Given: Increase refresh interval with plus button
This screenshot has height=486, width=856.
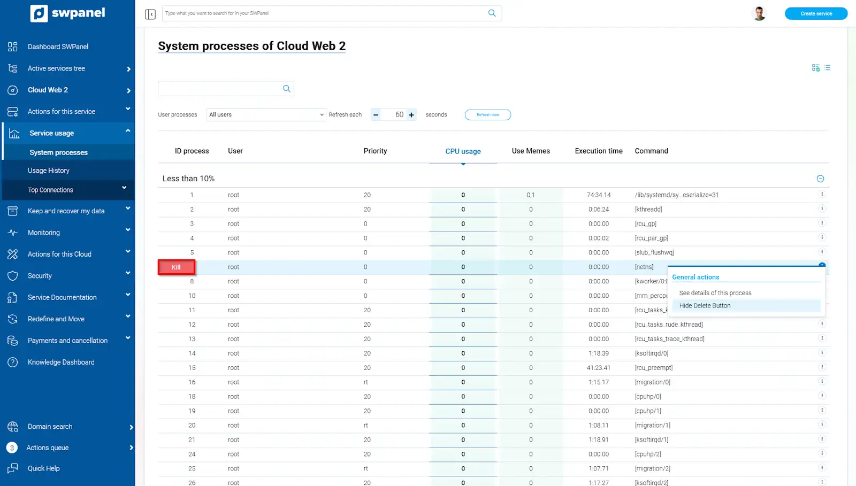Looking at the screenshot, I should pos(411,114).
